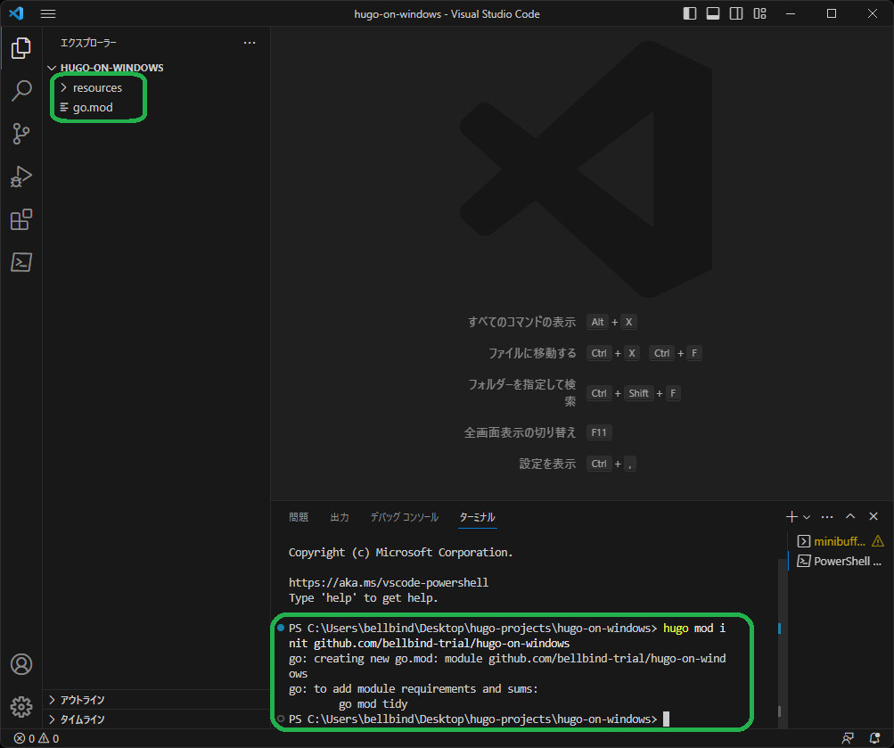Click the 全画面表示の切り替え shortcut text

click(520, 432)
